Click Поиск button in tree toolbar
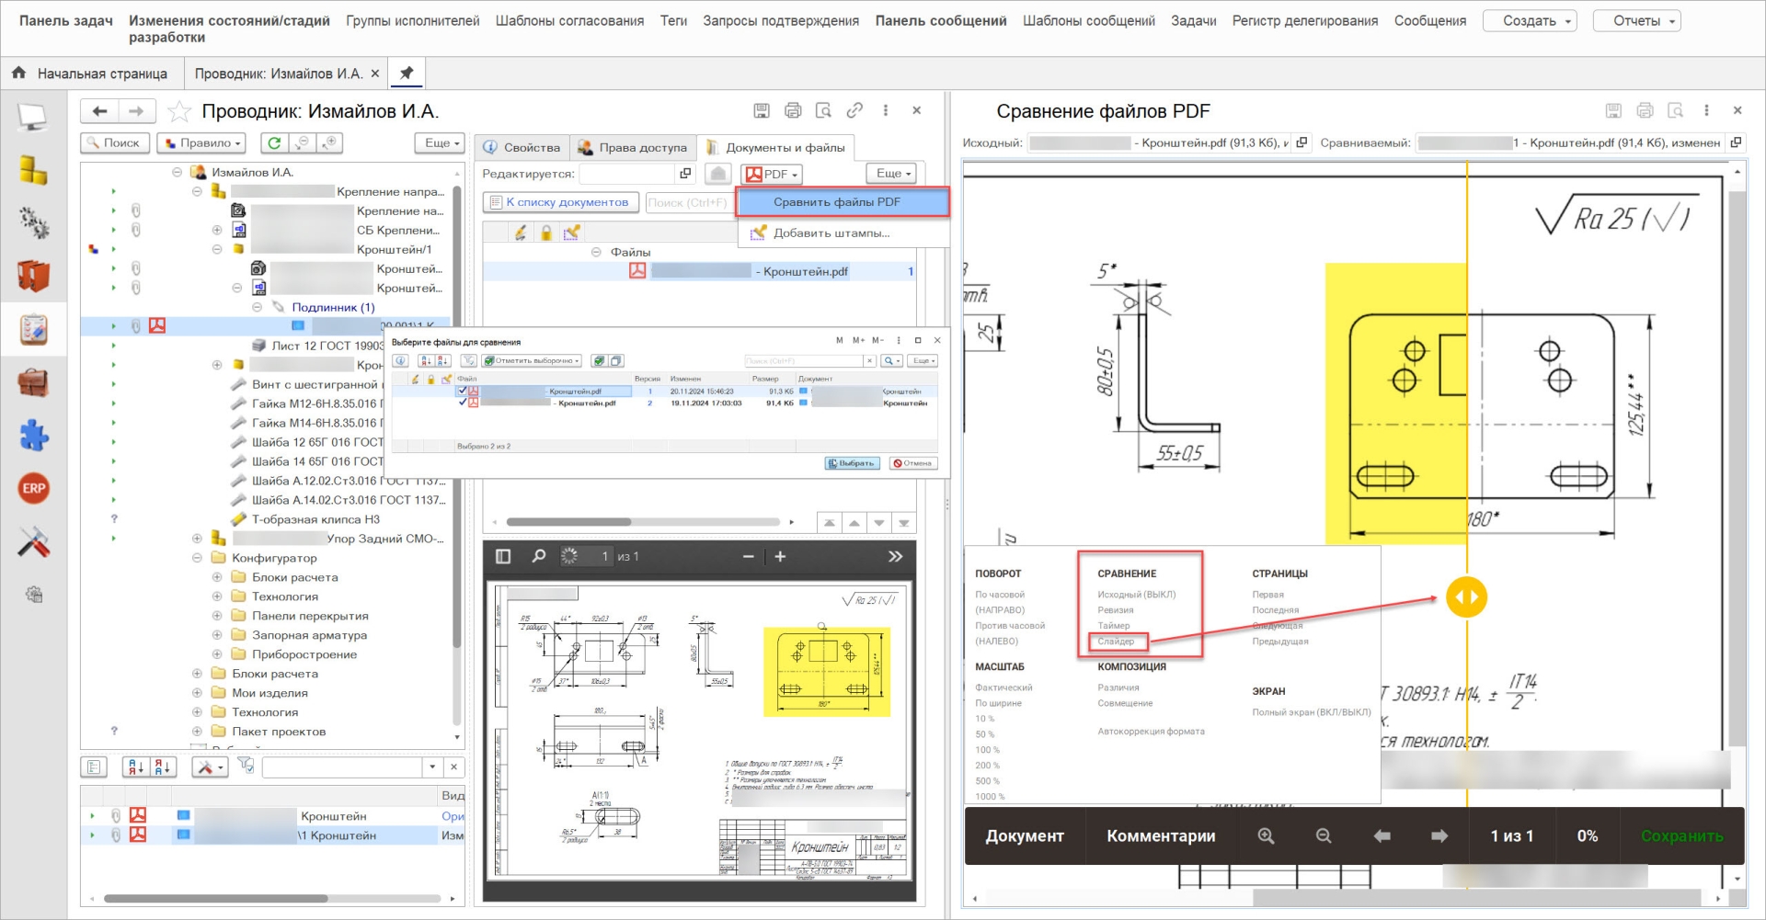This screenshot has width=1766, height=920. tap(115, 143)
